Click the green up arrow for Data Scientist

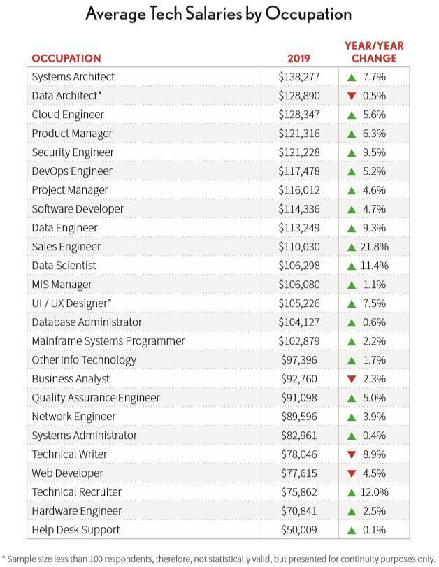tap(352, 266)
